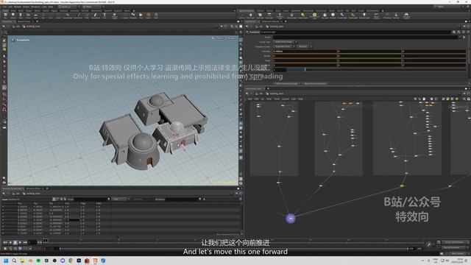
Task: Open Main radial menu selector
Action: (93, 7)
